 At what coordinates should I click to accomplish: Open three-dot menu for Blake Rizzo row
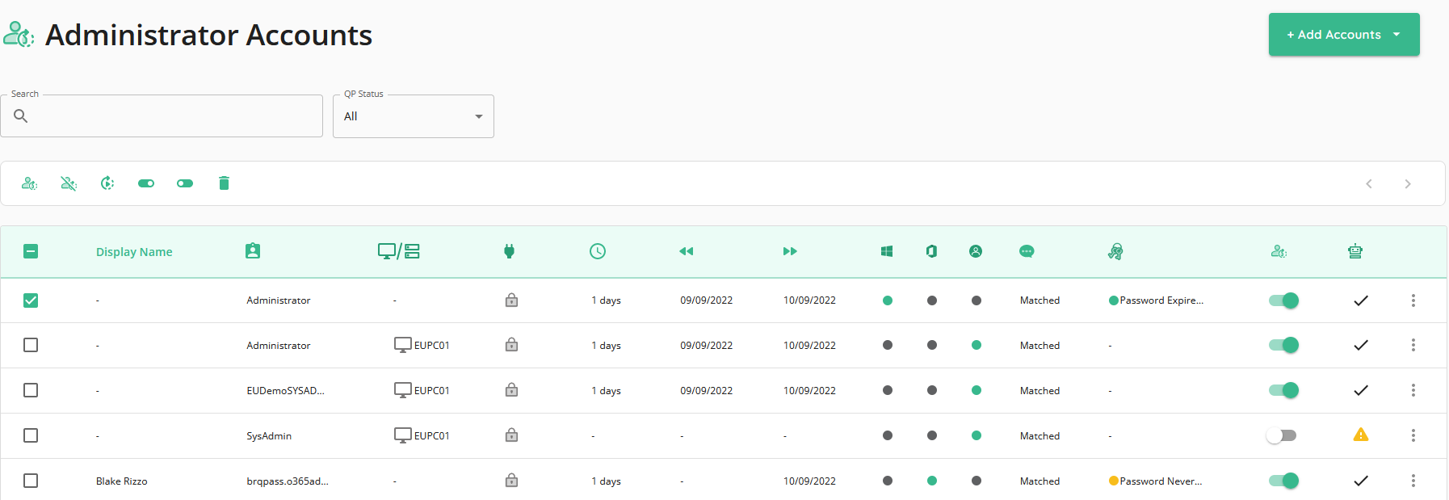point(1413,481)
